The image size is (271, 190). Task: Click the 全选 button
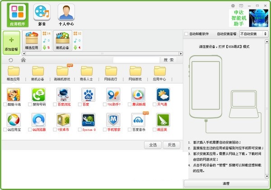(x=153, y=145)
